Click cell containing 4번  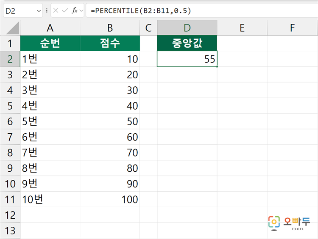pos(50,106)
